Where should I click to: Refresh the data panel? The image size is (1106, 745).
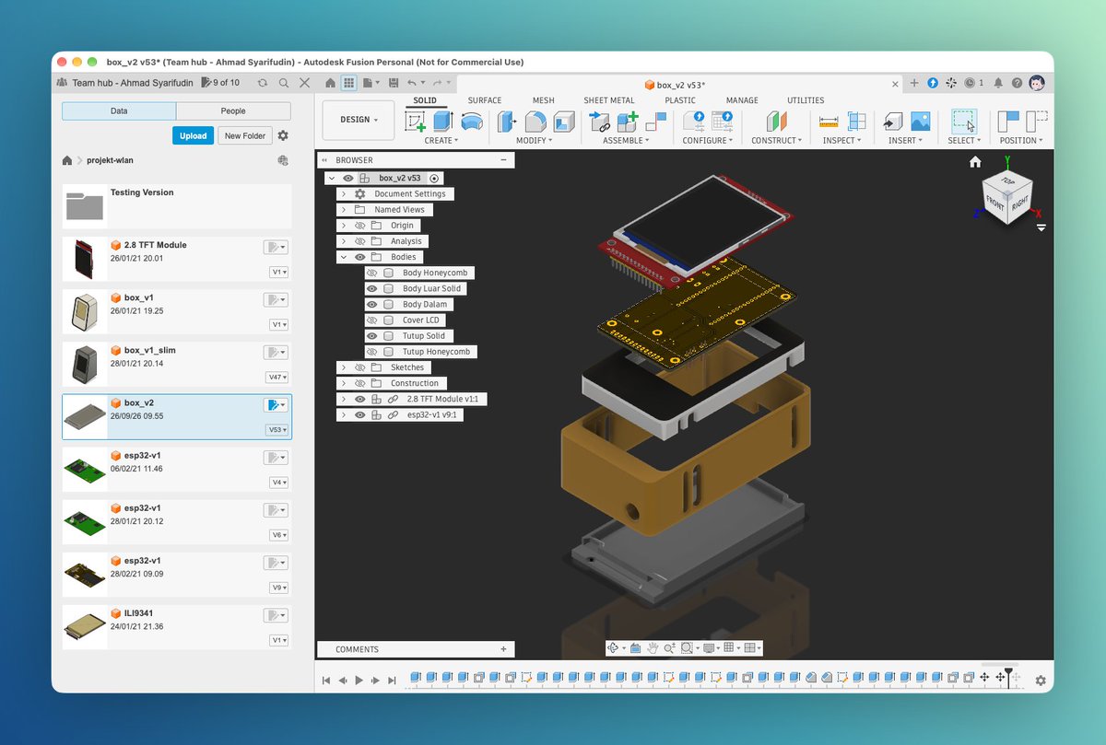pos(263,83)
